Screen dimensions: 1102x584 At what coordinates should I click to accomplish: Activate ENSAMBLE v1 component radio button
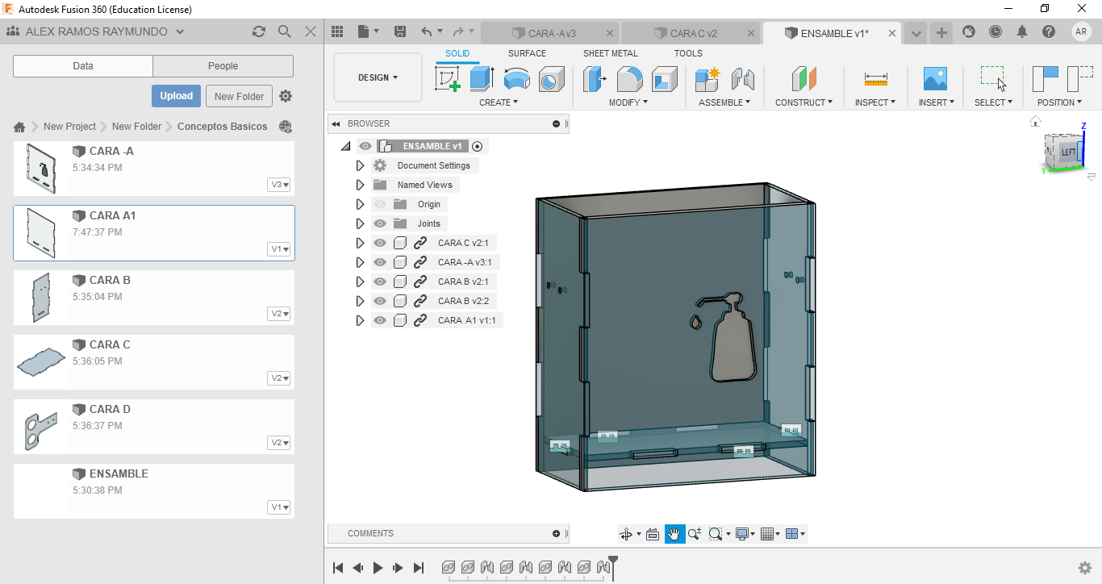click(x=477, y=146)
